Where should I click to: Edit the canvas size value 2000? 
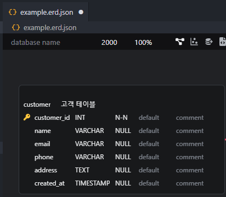point(109,43)
